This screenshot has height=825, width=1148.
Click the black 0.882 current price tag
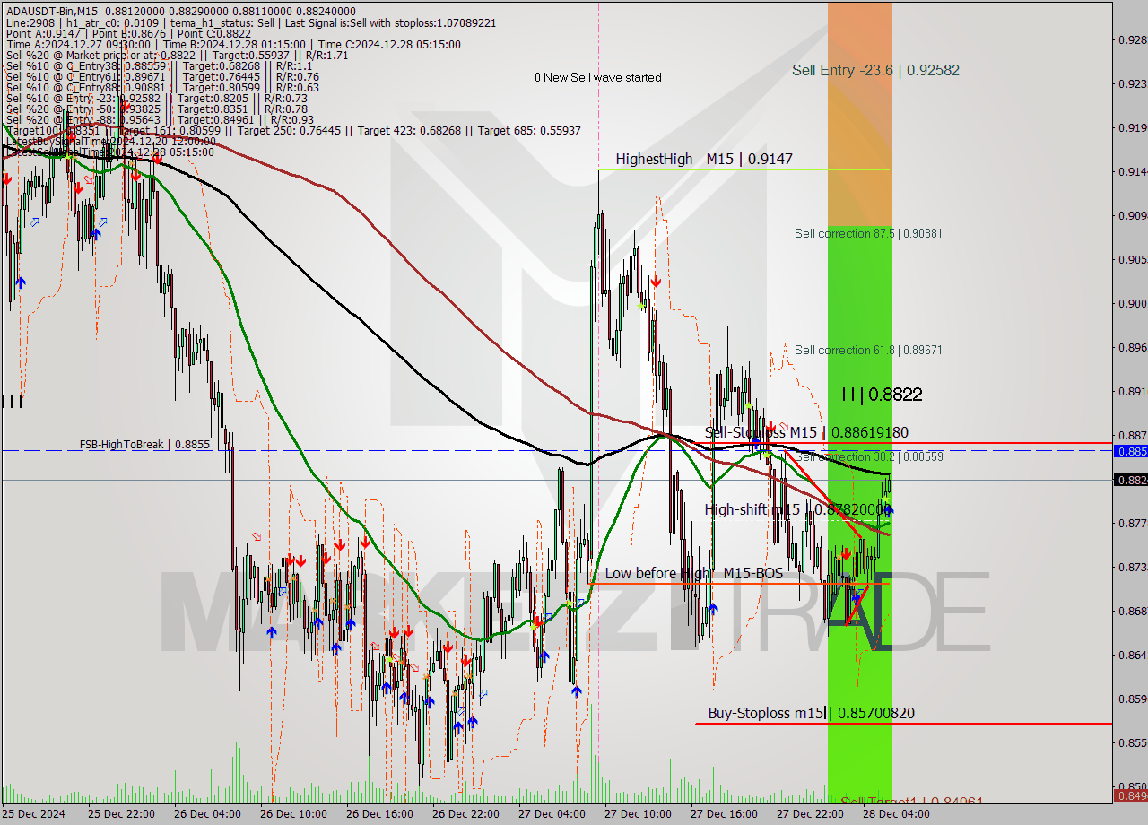pos(1130,480)
